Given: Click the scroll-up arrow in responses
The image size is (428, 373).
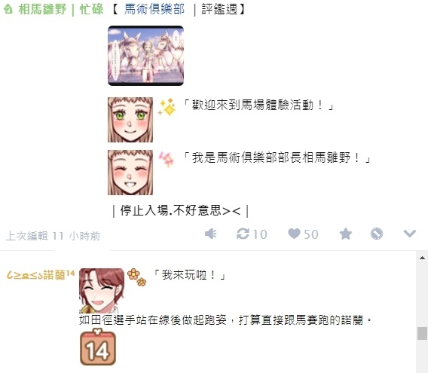Looking at the screenshot, I should pyautogui.click(x=422, y=258).
